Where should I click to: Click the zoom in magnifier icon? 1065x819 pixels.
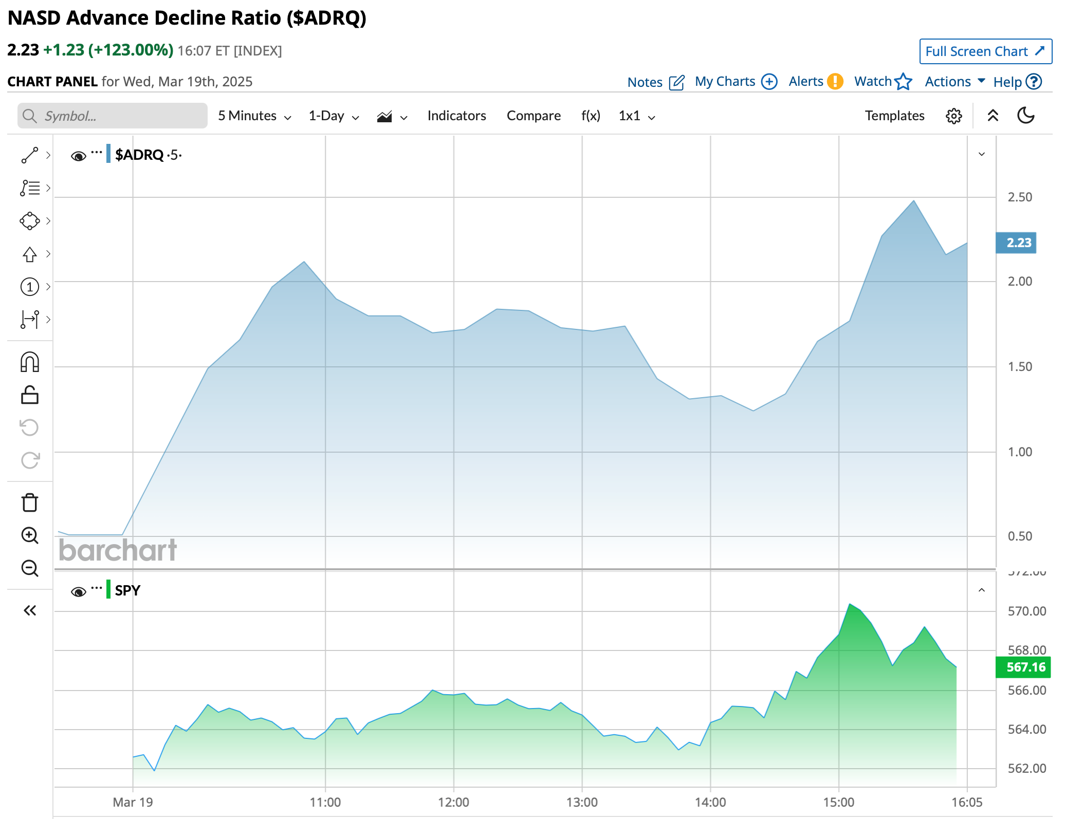(x=29, y=535)
